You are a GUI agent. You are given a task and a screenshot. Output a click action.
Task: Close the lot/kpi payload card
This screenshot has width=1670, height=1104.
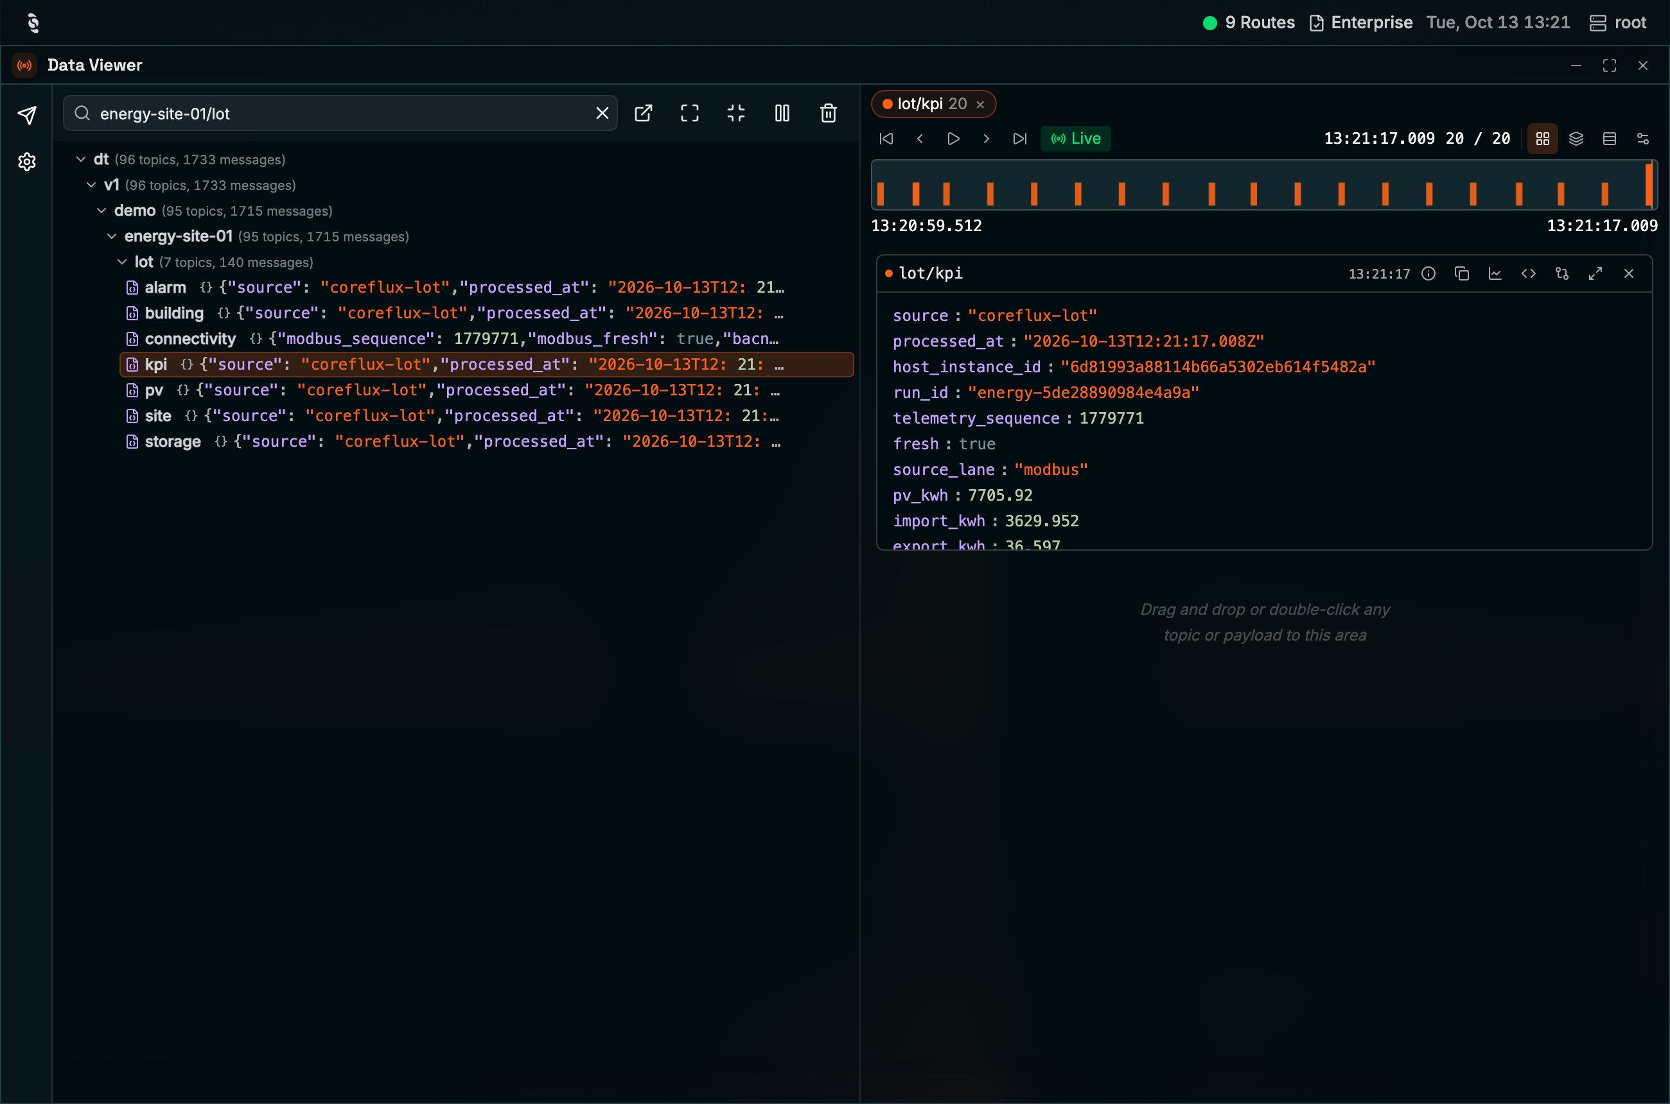coord(1628,274)
